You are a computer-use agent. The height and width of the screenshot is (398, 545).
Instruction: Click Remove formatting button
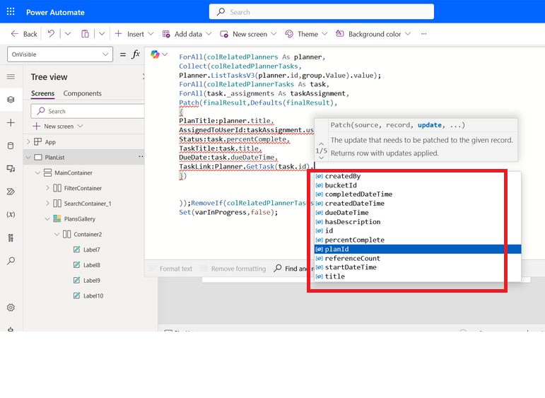coord(233,269)
